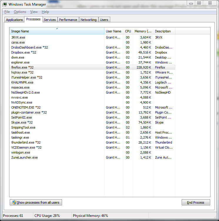Select plugin-container.exe *32 process
Screen dimensions: 219x221
(x=92, y=112)
